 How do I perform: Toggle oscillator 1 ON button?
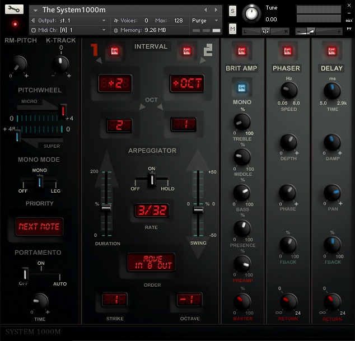(115, 51)
